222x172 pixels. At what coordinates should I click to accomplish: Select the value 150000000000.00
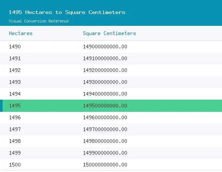pyautogui.click(x=105, y=165)
